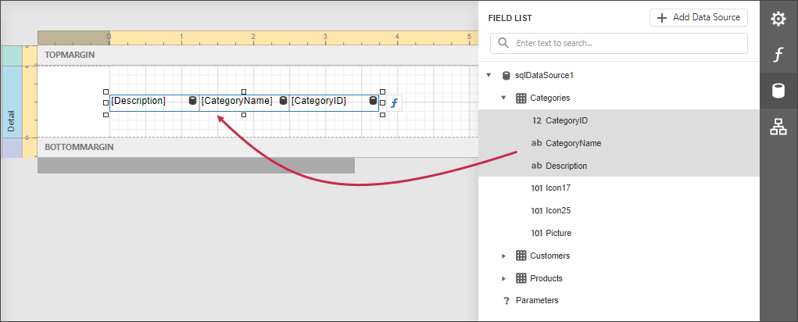Click the expression f button beside table
Screen dimensions: 798x322
pyautogui.click(x=395, y=102)
